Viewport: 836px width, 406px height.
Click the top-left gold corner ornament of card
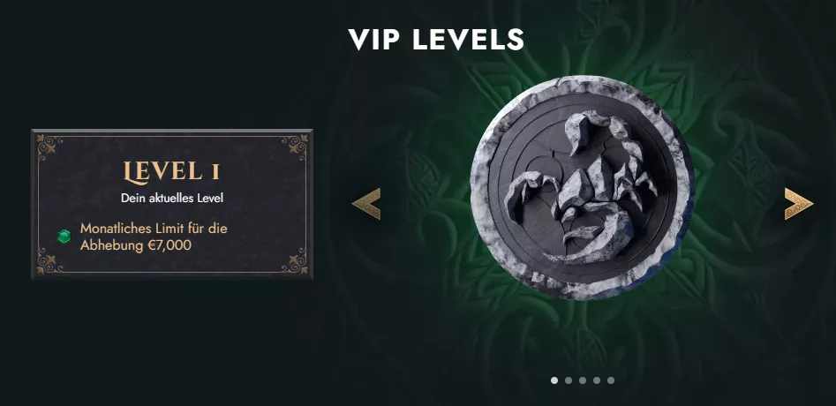49,147
